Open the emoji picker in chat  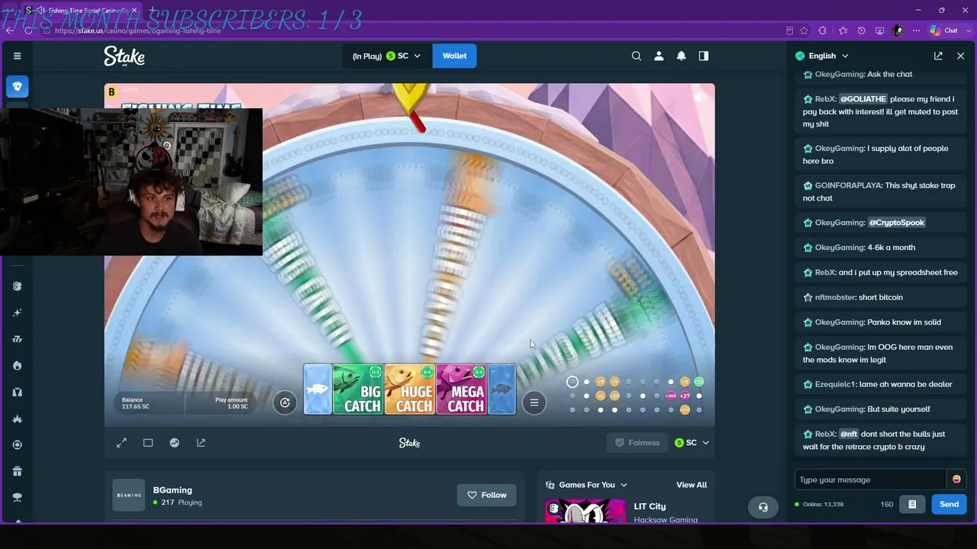(x=956, y=480)
